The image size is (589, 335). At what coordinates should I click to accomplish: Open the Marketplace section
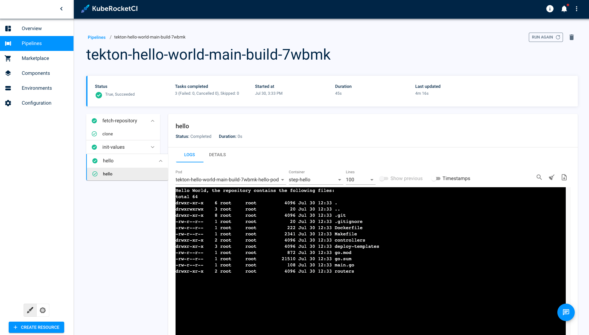click(x=35, y=58)
